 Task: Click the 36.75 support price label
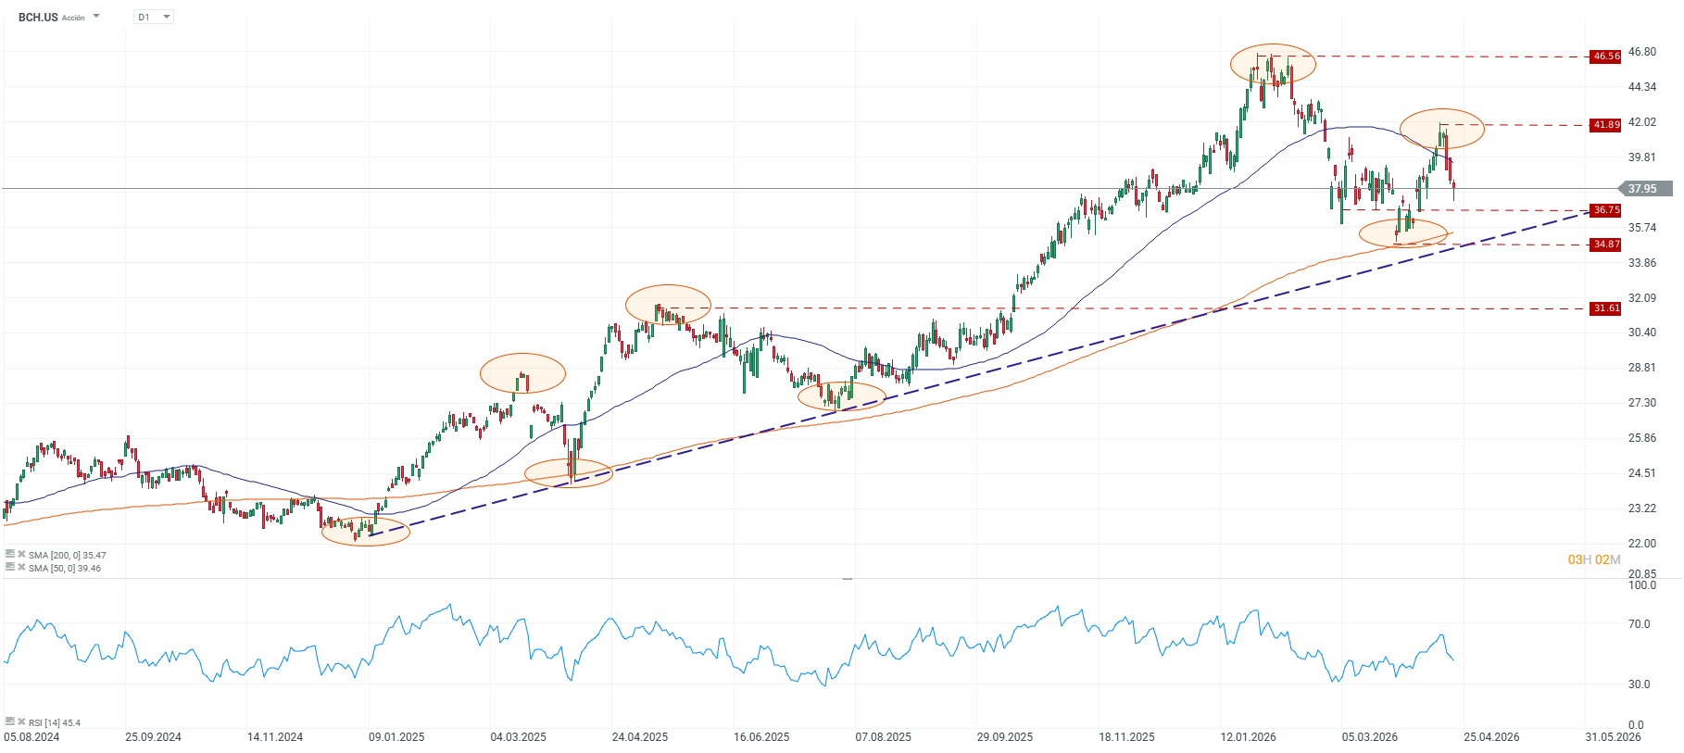click(x=1605, y=210)
